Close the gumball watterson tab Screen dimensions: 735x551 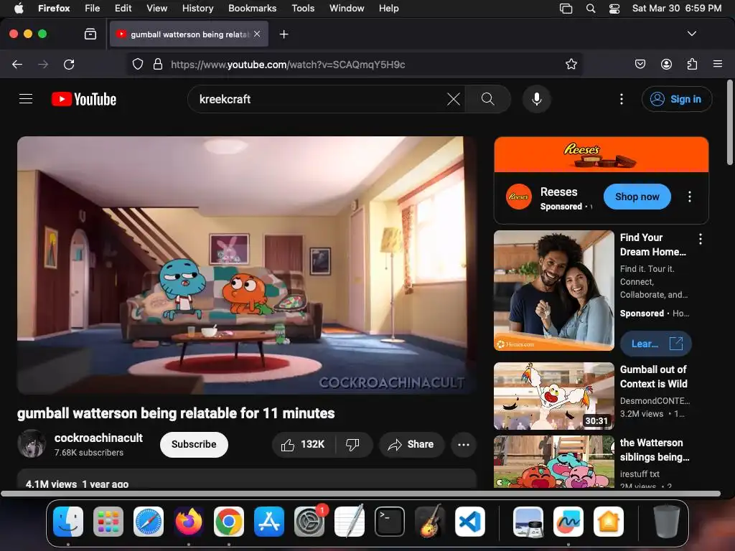coord(257,34)
